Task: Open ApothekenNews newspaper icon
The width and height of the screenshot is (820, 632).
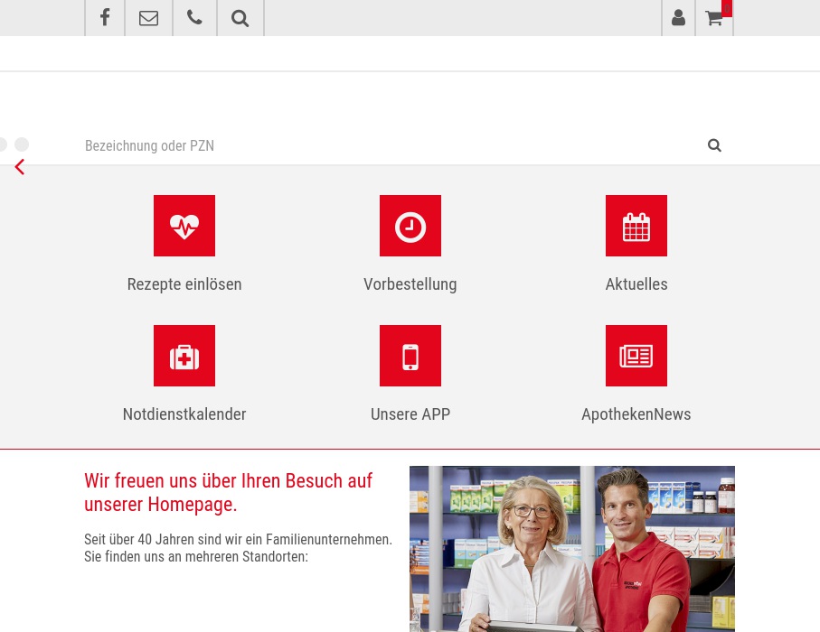Action: click(x=636, y=356)
